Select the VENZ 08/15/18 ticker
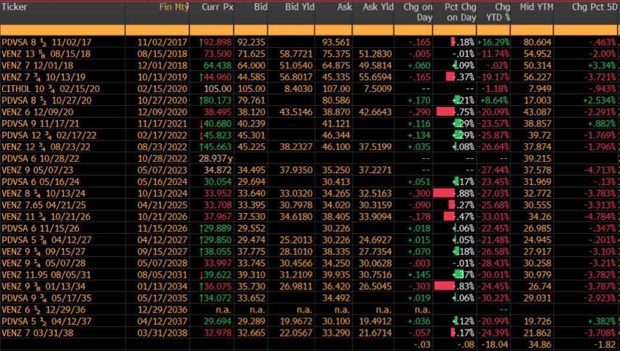Screen dimensions: 620x351 pyautogui.click(x=46, y=54)
